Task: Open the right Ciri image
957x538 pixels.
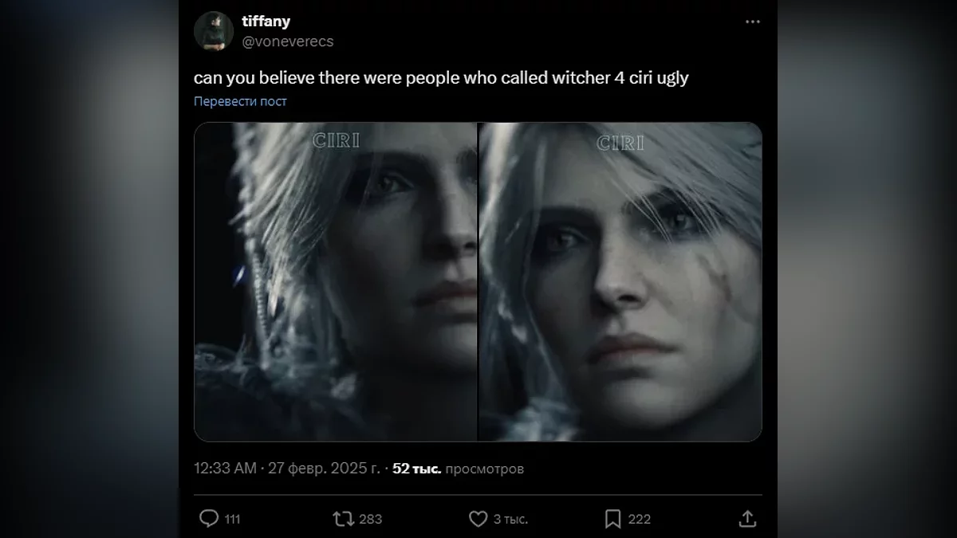Action: (620, 281)
